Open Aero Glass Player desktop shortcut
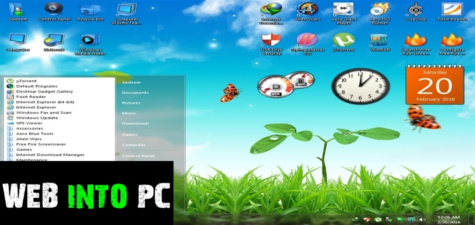The width and height of the screenshot is (475, 225). [x=343, y=13]
